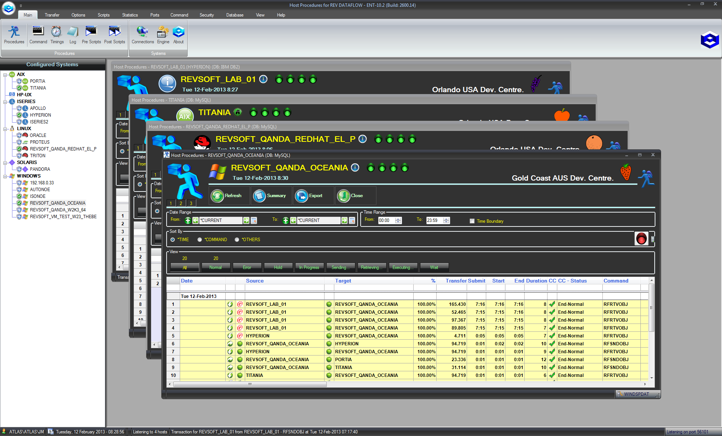Image resolution: width=722 pixels, height=436 pixels.
Task: Collapse the LINUX tree node
Action: tap(5, 129)
